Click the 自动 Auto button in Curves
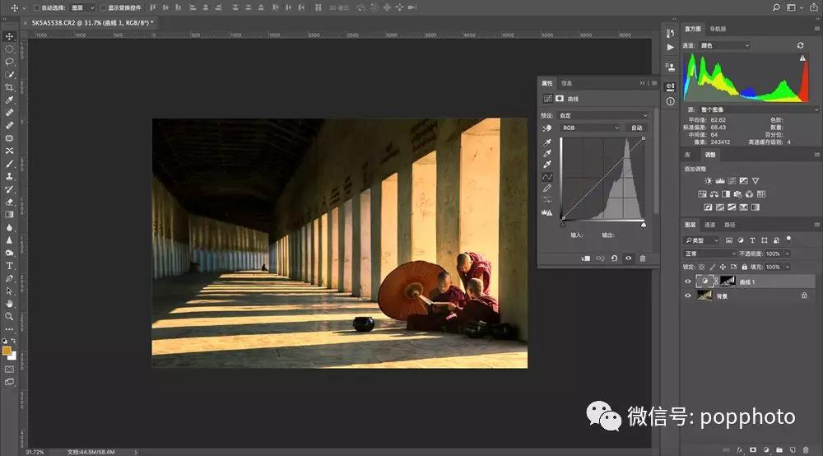Image resolution: width=823 pixels, height=456 pixels. click(x=636, y=128)
